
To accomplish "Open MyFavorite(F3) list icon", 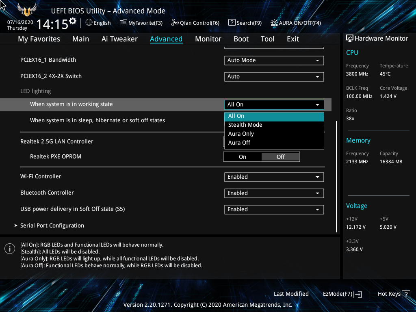I will 123,23.
